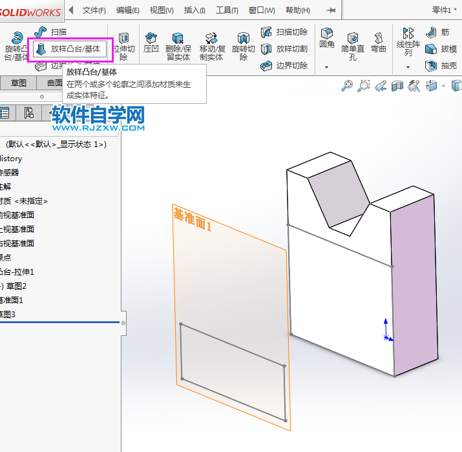462x452 pixels.
Task: Click the purple side face of the model
Action: tap(414, 285)
